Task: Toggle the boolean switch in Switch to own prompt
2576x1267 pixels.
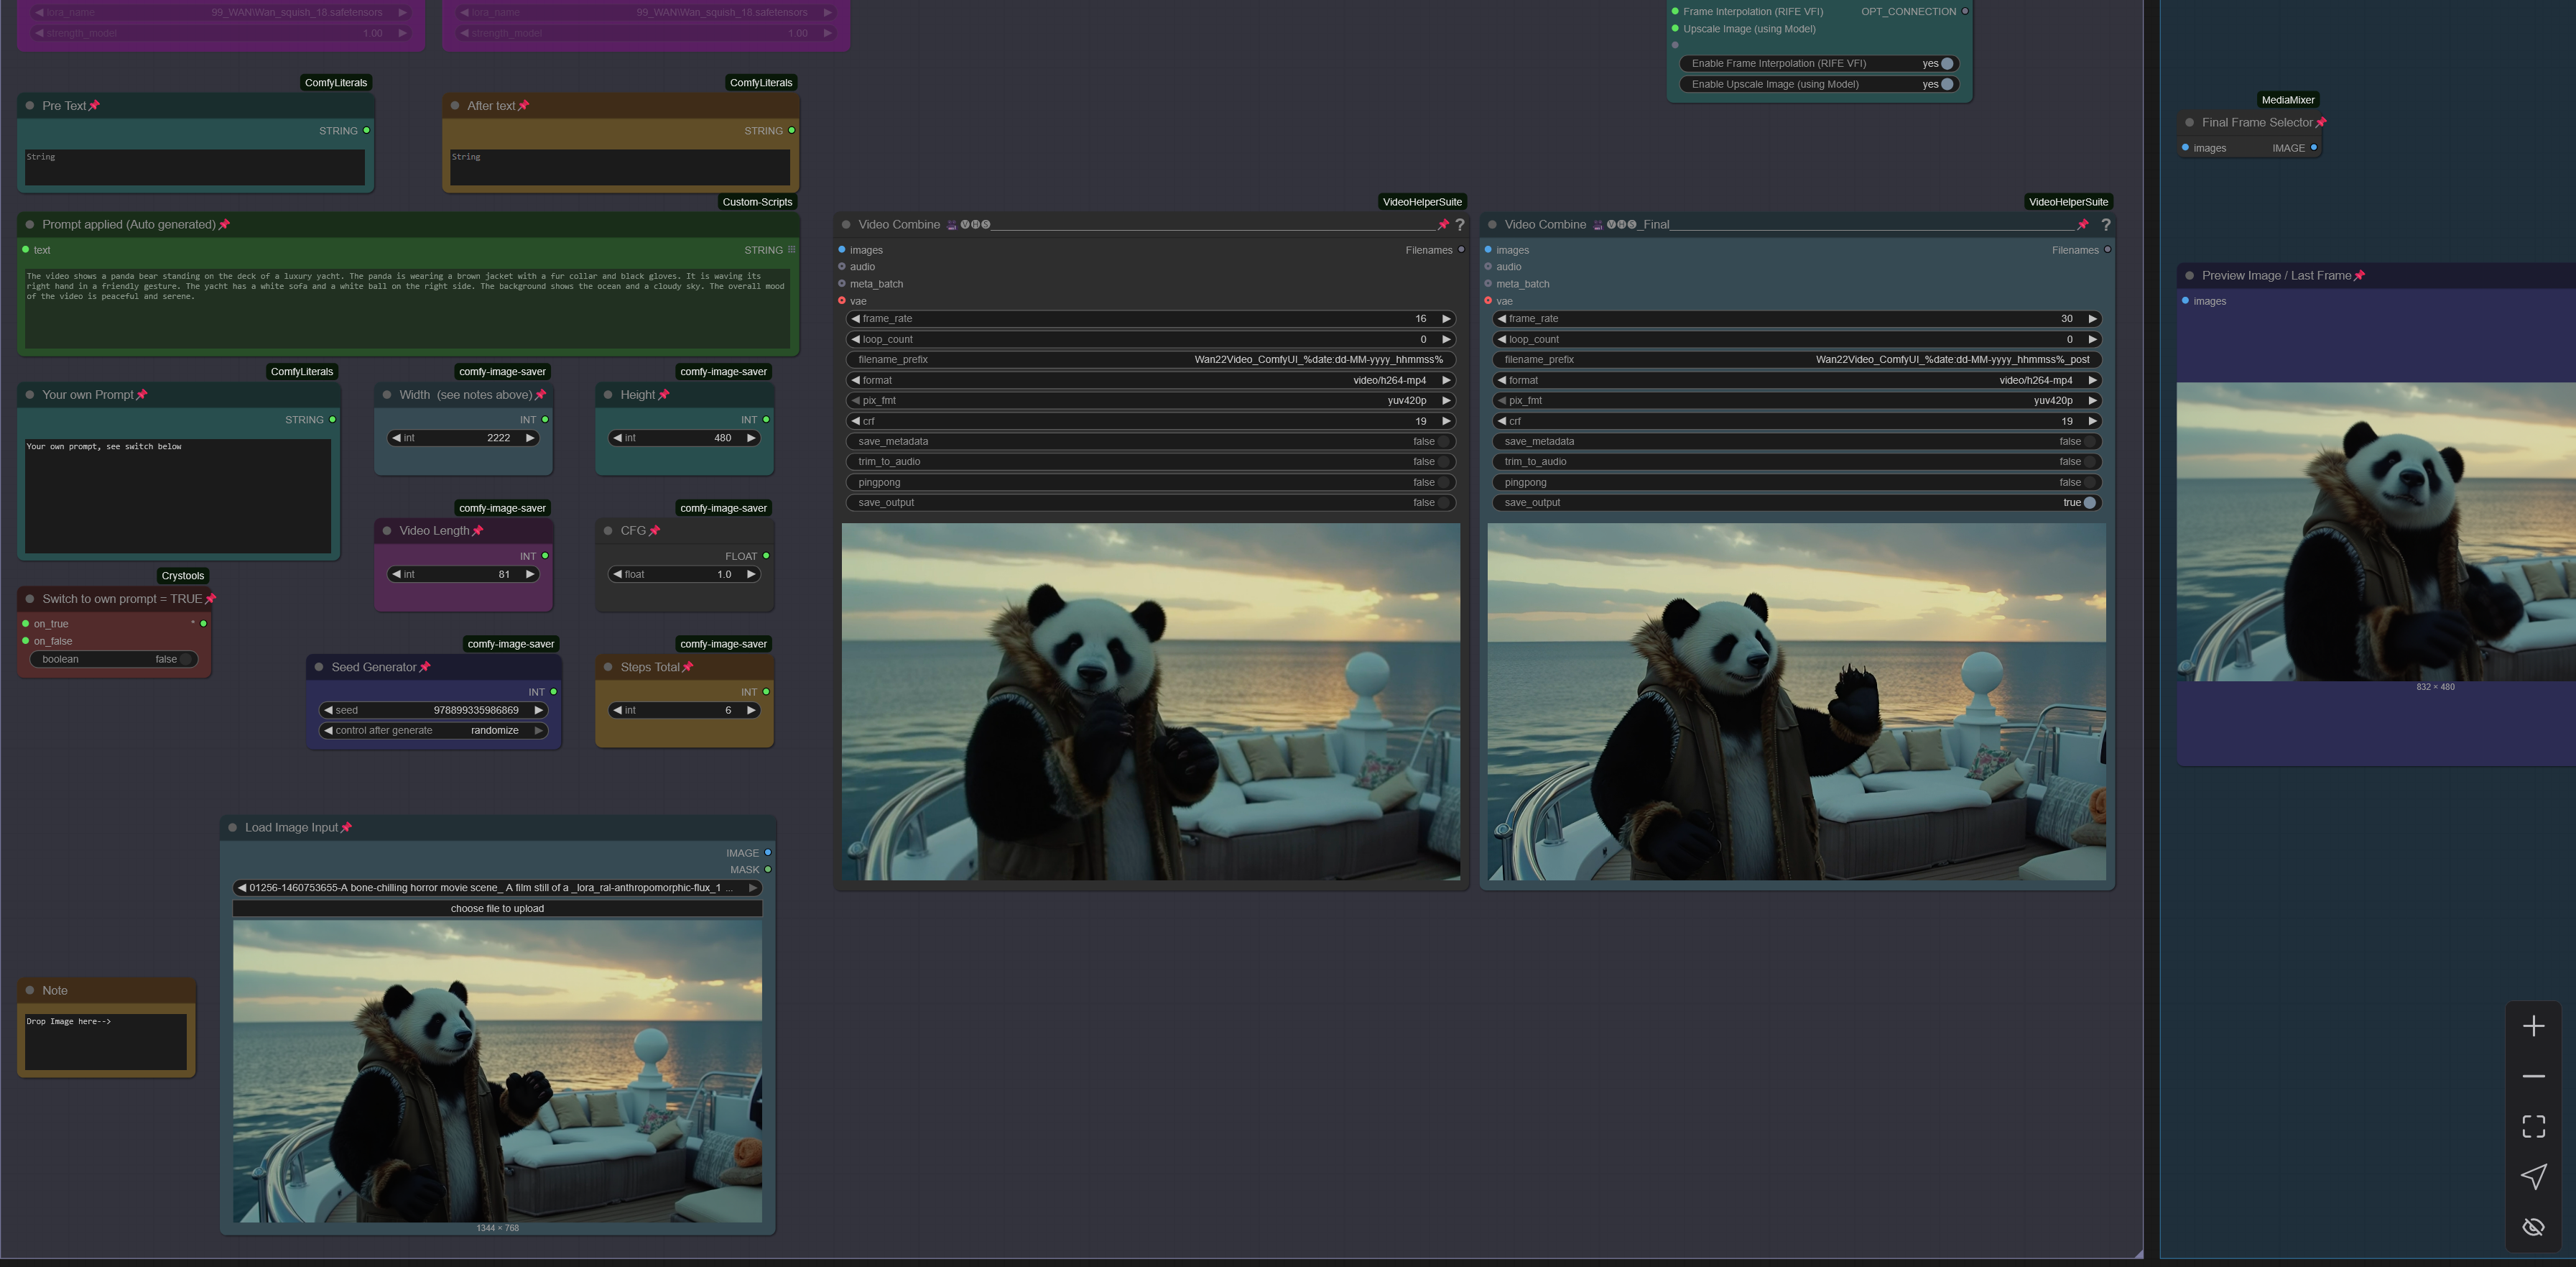Action: 185,660
